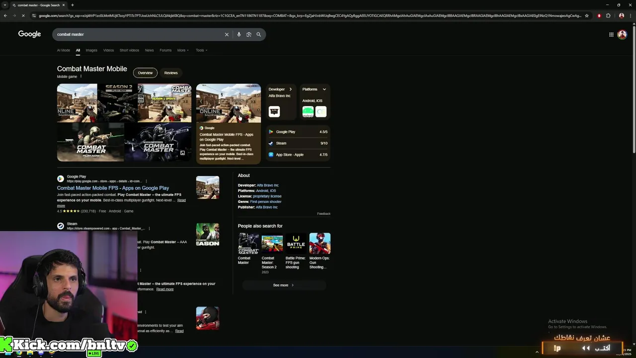The width and height of the screenshot is (636, 358).
Task: Open the Tools dropdown
Action: [201, 50]
